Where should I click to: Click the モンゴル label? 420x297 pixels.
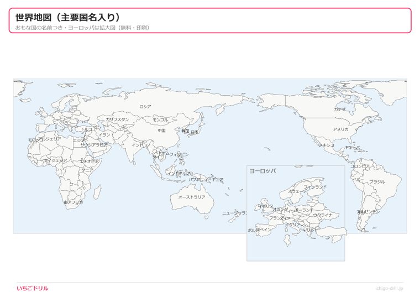(x=160, y=120)
